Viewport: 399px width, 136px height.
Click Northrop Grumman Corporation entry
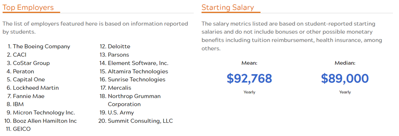[x=134, y=100]
